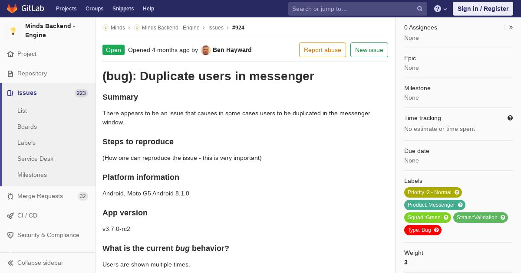Click the Minds Backend - Engine sidebar title

pos(50,31)
